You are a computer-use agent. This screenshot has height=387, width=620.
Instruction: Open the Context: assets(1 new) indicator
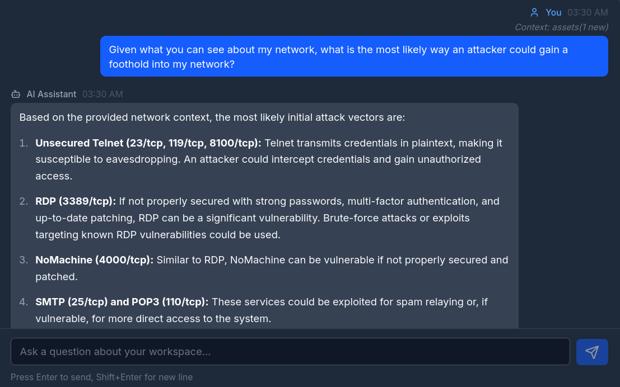(x=561, y=27)
